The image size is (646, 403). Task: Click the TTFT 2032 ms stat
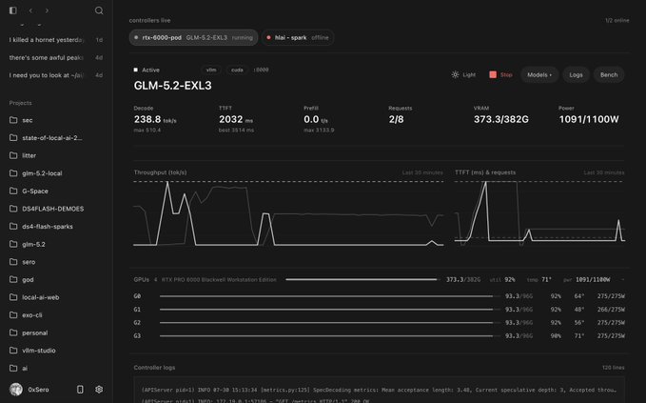click(x=236, y=119)
